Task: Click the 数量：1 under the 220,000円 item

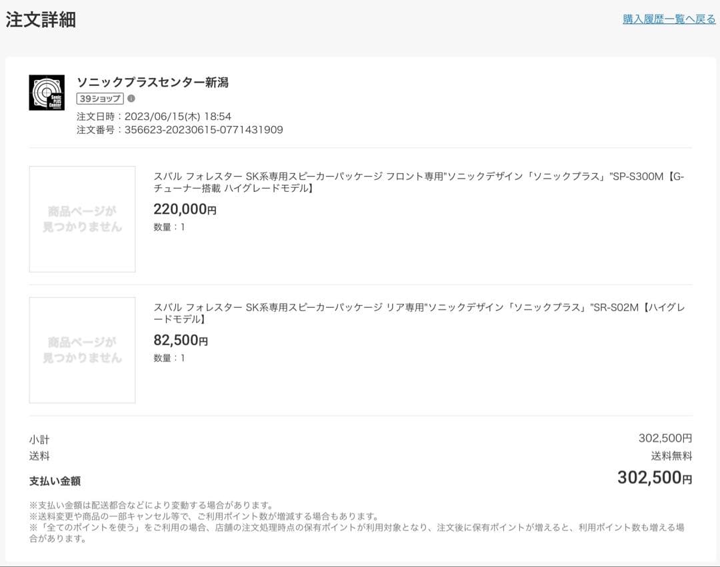Action: point(169,227)
